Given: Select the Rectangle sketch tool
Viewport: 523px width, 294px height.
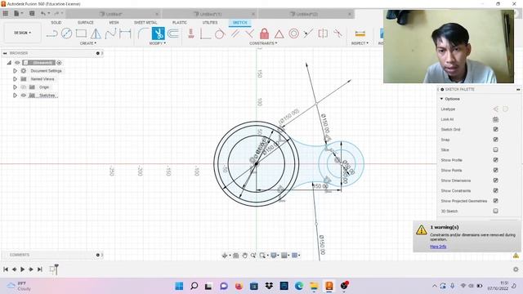Looking at the screenshot, I should click(x=81, y=33).
